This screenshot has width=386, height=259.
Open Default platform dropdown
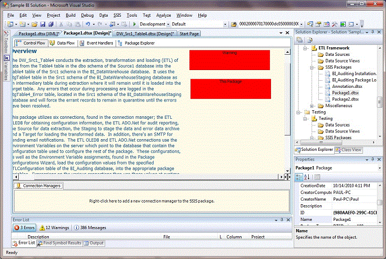coord(225,24)
